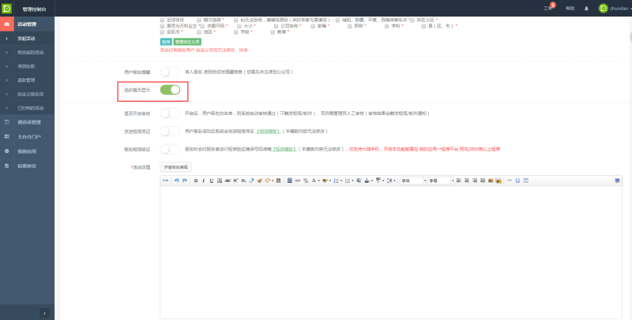Click the 详情高级编辑 button
The height and width of the screenshot is (320, 632).
click(175, 167)
